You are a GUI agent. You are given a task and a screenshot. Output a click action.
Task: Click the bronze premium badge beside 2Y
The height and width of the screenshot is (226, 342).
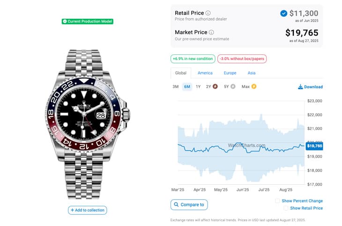(x=215, y=86)
